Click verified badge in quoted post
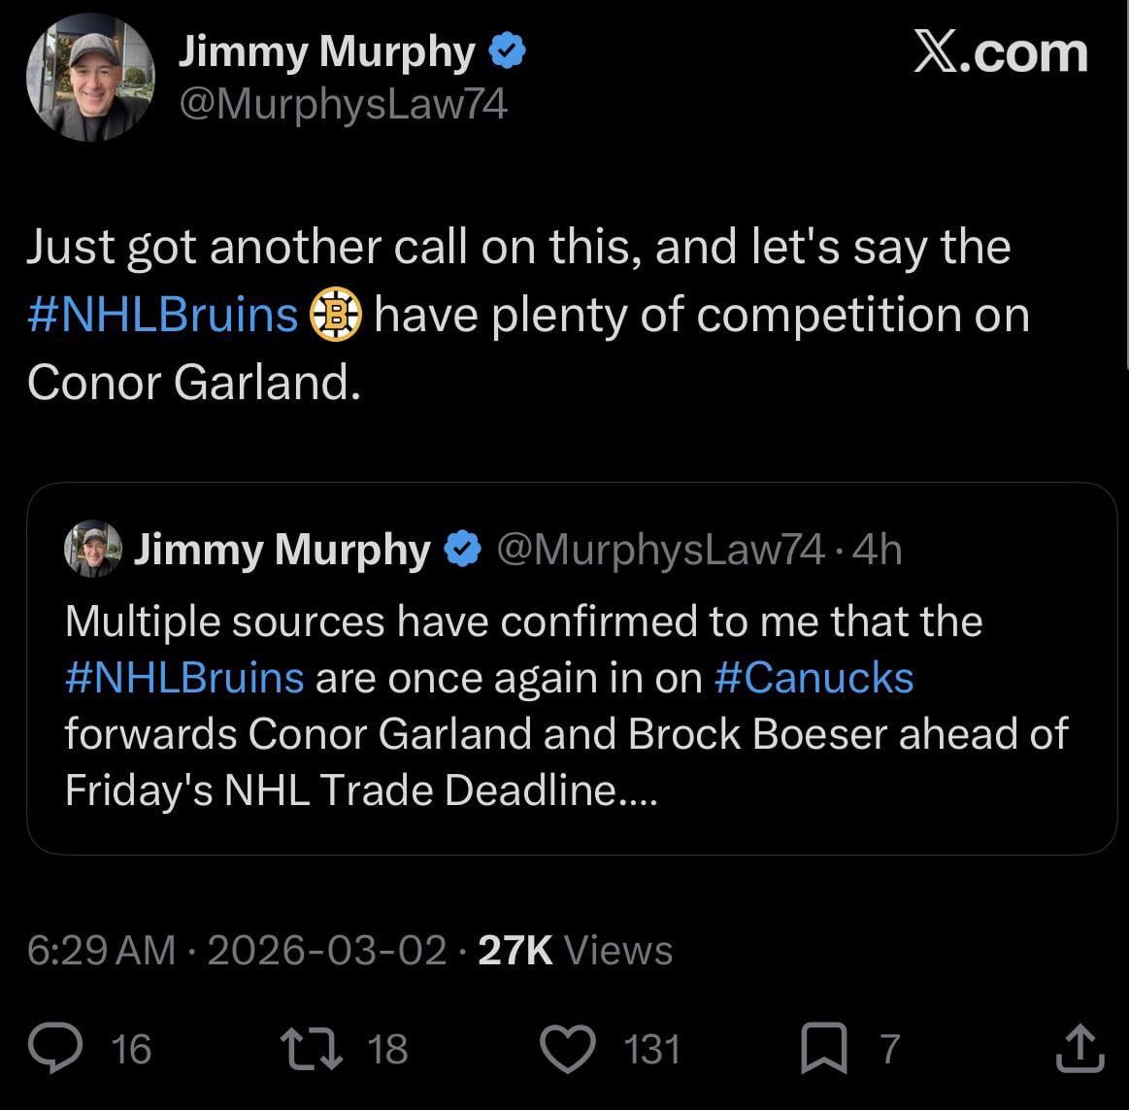The width and height of the screenshot is (1129, 1110). point(461,550)
